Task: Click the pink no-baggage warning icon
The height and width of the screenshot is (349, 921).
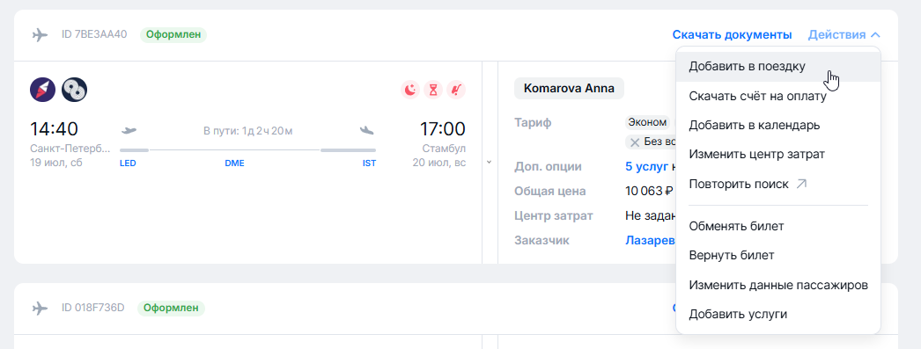Action: [x=456, y=90]
